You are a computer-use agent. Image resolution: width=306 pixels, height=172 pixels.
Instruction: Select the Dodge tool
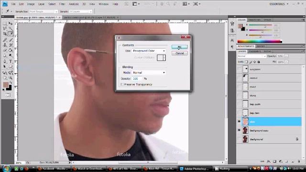pyautogui.click(x=11, y=55)
